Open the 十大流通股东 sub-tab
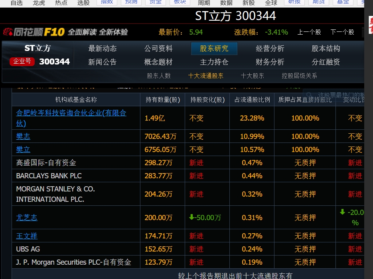Image resolution: width=373 pixels, height=279 pixels. 206,76
